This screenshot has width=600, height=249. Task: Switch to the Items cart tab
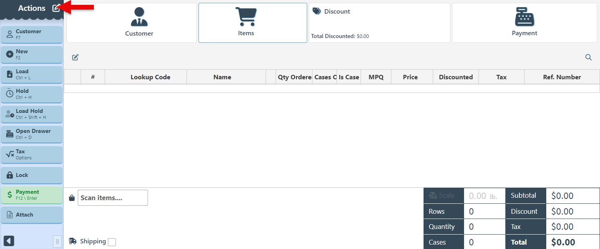253,23
